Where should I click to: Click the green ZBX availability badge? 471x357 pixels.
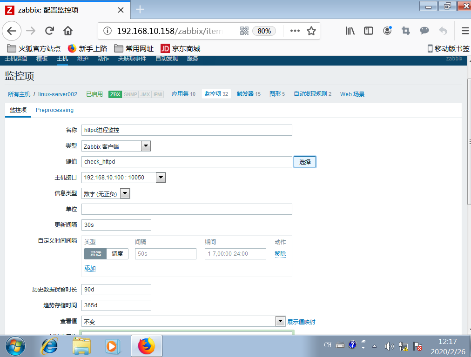115,94
